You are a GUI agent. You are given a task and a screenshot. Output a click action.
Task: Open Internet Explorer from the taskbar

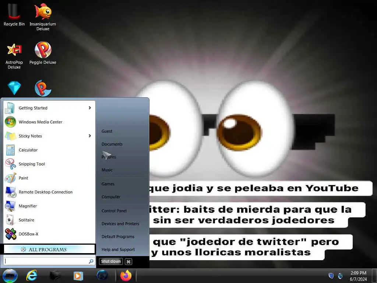point(32,276)
